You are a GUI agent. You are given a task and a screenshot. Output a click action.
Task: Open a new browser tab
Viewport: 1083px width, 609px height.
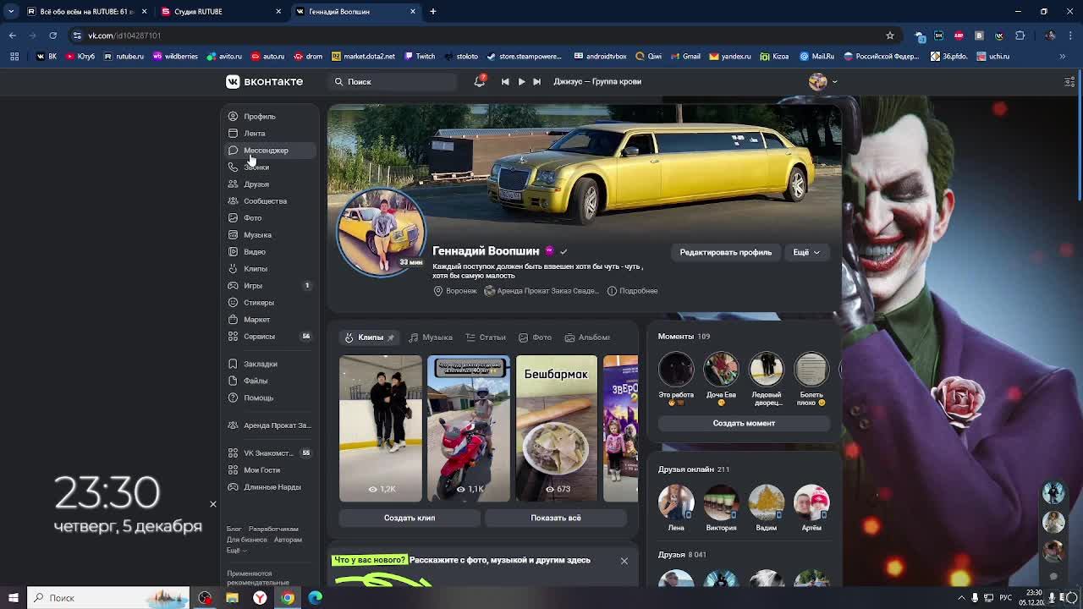pos(433,12)
